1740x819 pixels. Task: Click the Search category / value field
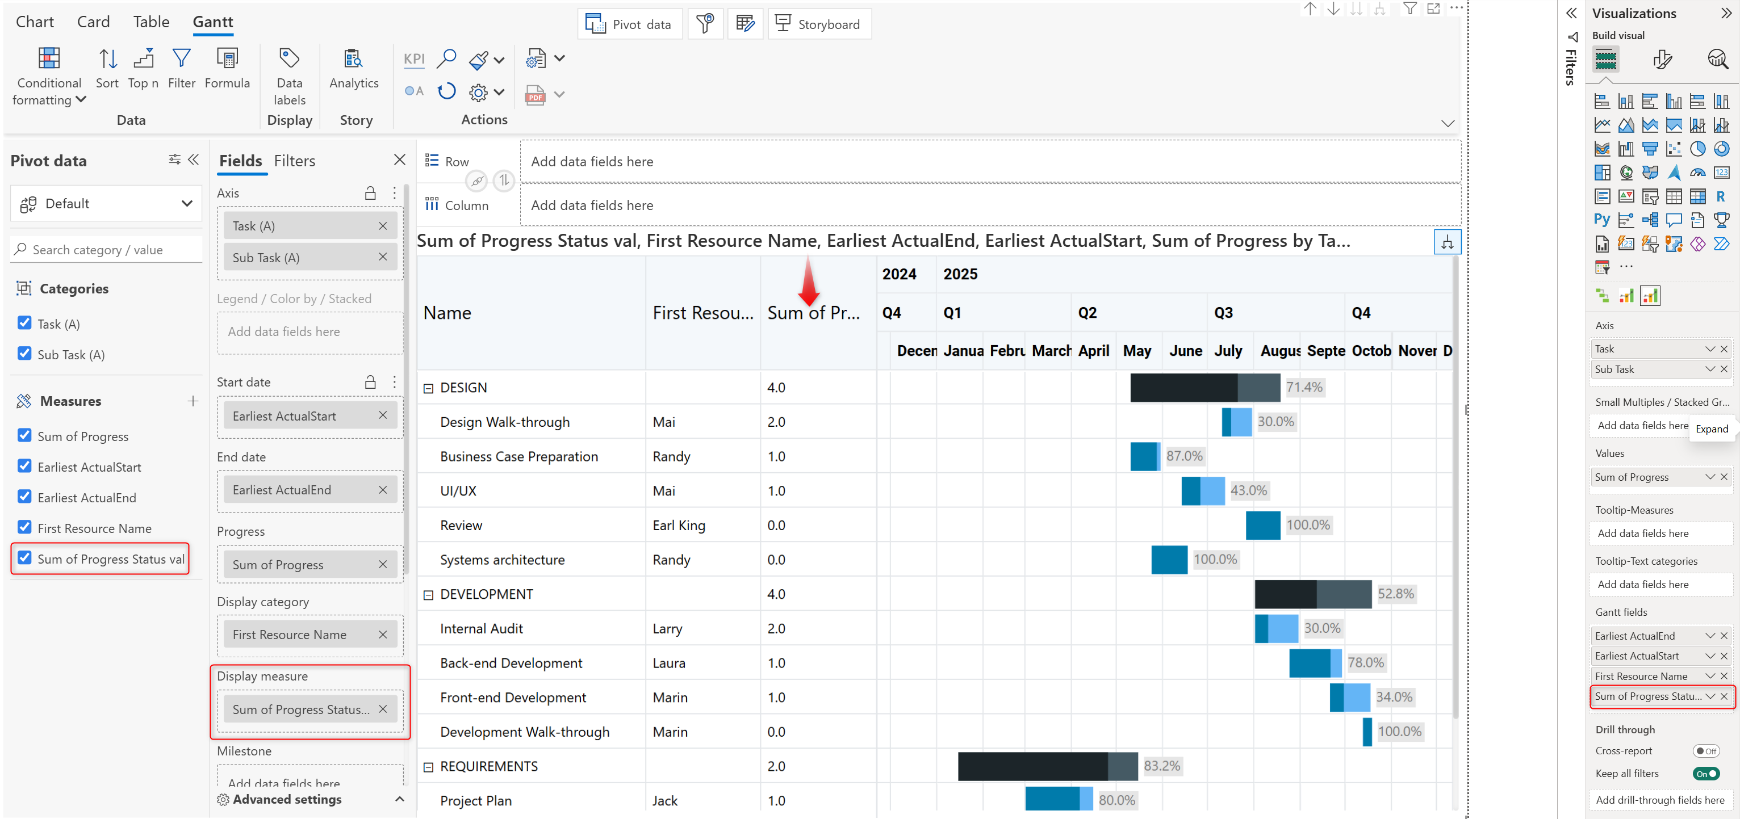coord(108,250)
